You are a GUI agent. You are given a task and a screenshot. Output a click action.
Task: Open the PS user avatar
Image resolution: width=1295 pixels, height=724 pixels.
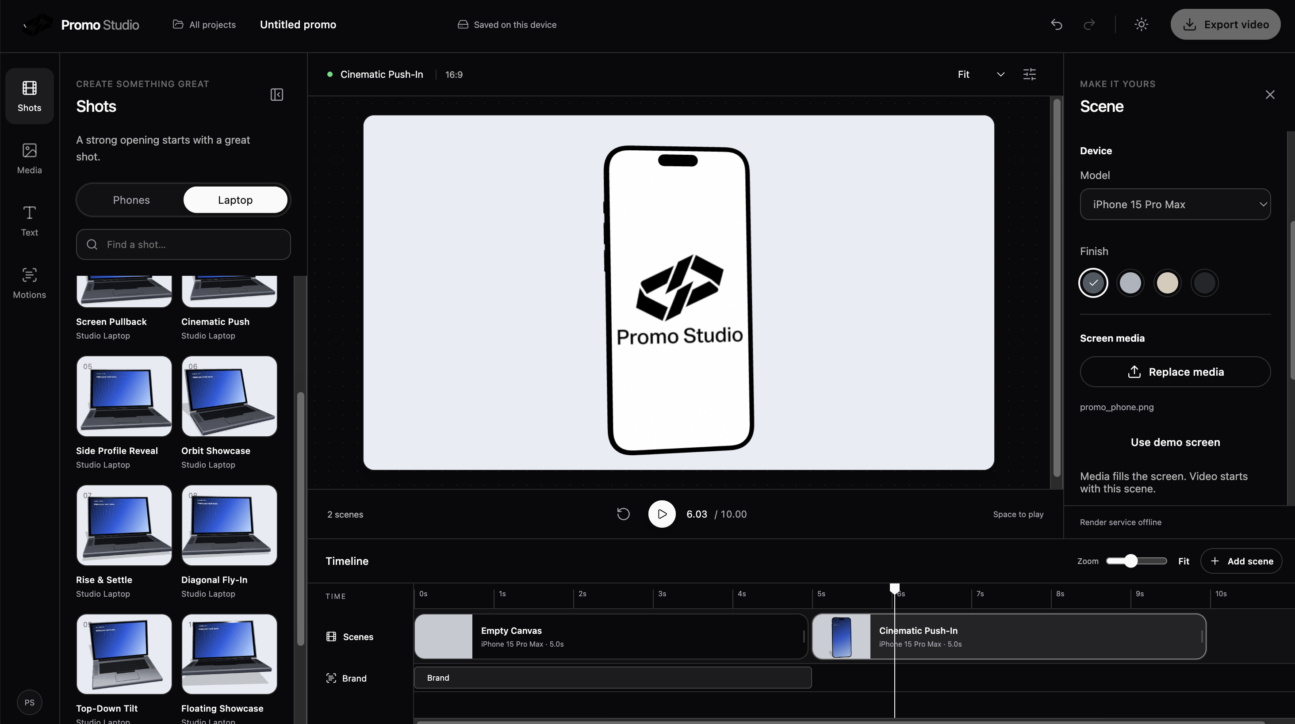coord(29,702)
